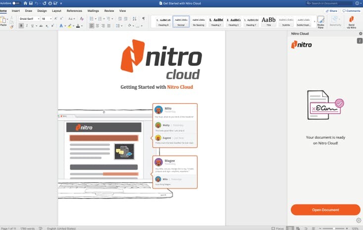Click the Home icon in title bar

(x=25, y=3)
